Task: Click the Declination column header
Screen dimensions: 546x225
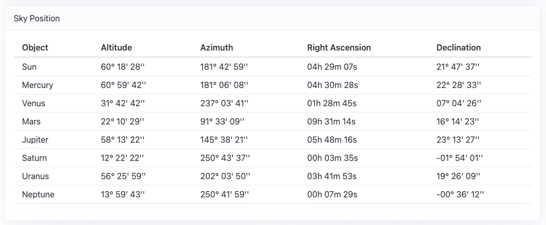Action: point(458,47)
